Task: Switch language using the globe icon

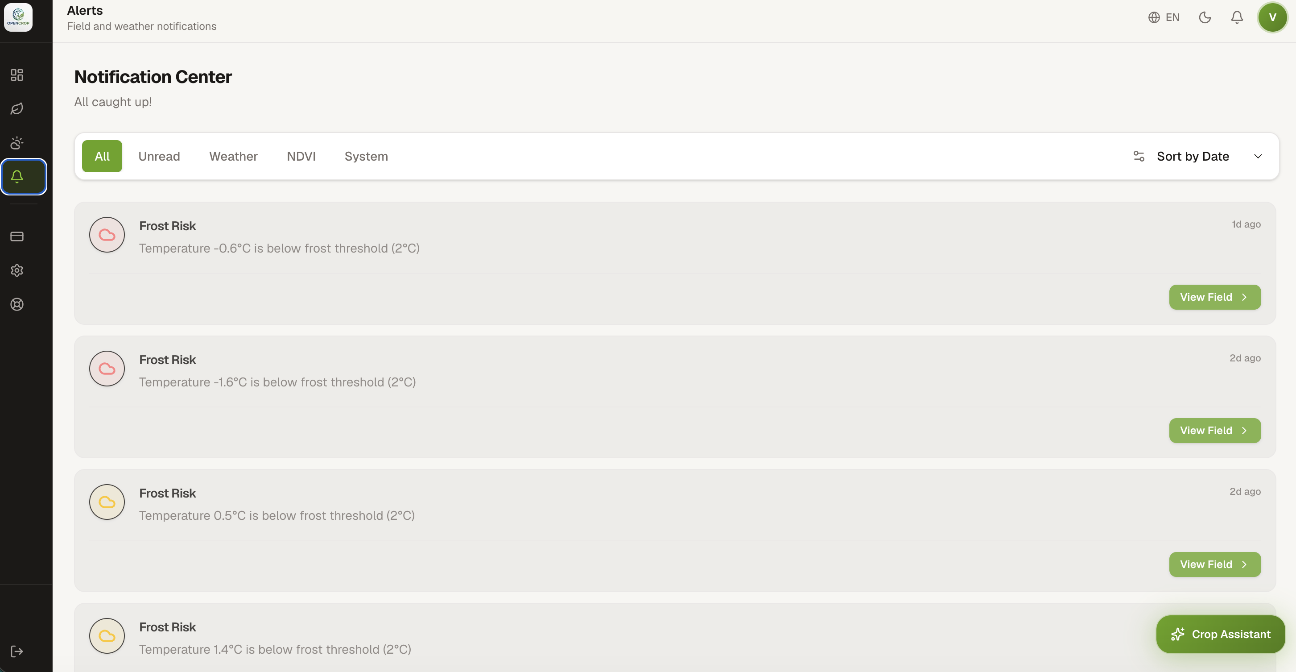Action: 1154,17
